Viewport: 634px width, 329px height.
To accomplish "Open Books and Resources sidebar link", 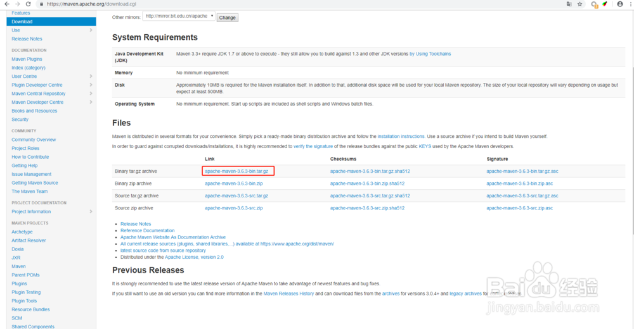I will pos(34,111).
